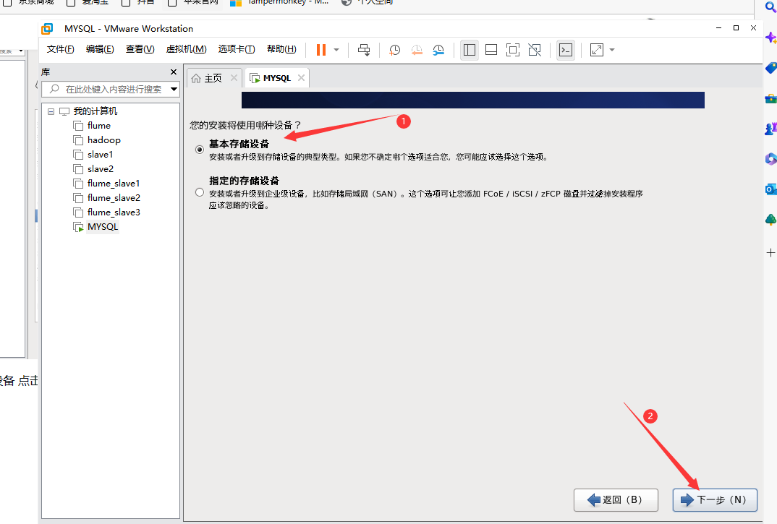Revert to the previous snapshot icon
777x524 pixels.
417,50
